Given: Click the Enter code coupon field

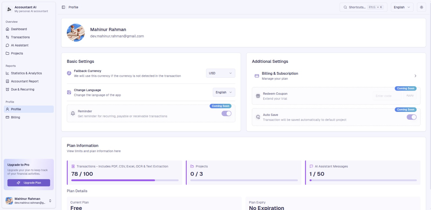Looking at the screenshot, I should (387, 96).
